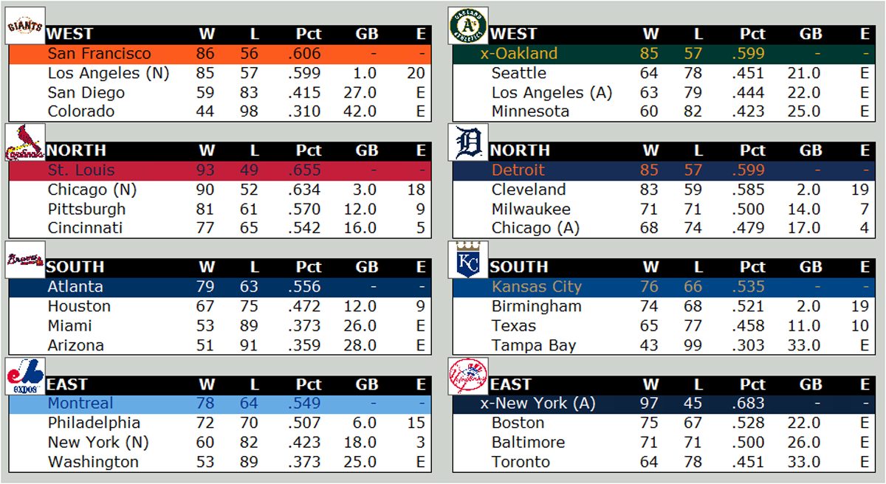Click the St. Louis Cardinals logo
The image size is (886, 484).
26,143
